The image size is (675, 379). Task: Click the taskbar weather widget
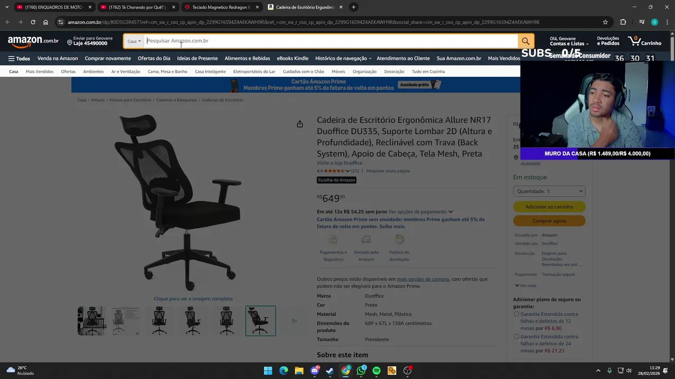20,371
